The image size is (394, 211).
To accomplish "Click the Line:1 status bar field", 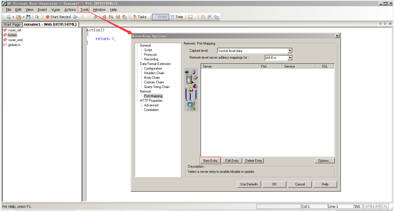I will 341,206.
